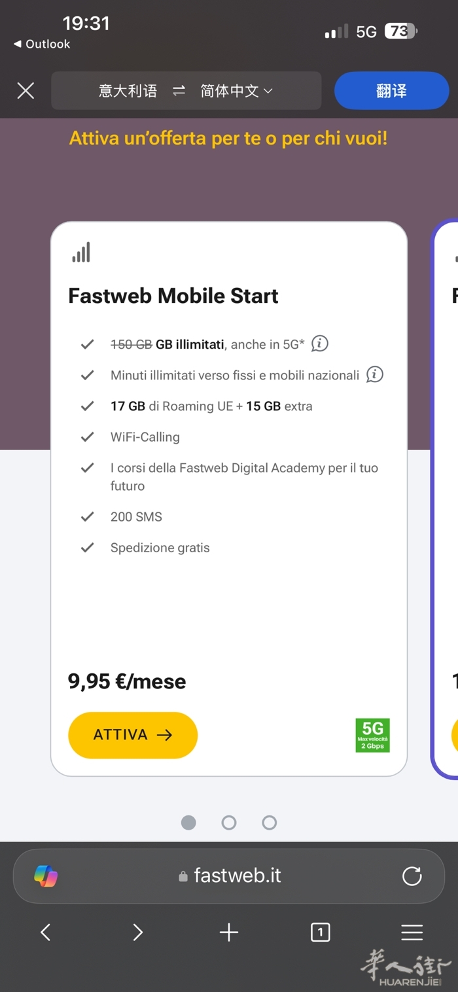Viewport: 458px width, 992px height.
Task: Open the target language dropdown (简体中文)
Action: click(x=236, y=91)
